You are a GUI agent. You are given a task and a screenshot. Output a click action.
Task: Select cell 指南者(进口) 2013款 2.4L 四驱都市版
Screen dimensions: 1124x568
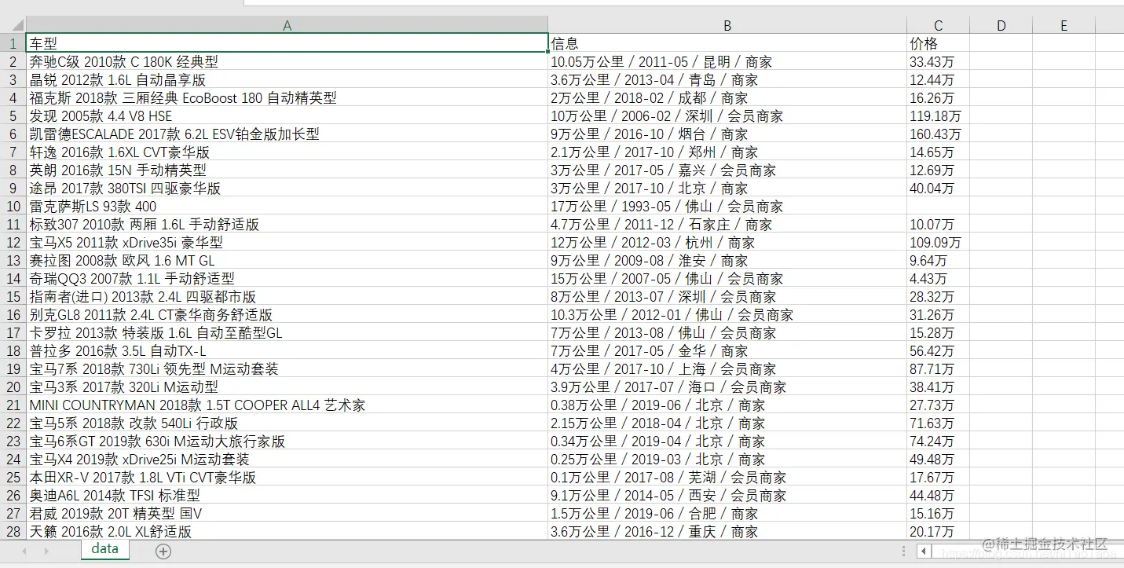click(x=287, y=296)
